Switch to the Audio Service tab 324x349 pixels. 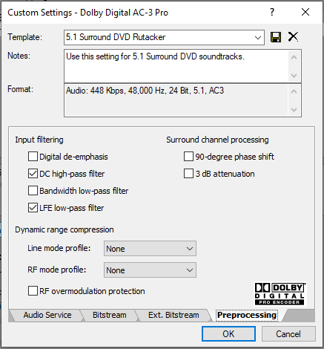click(x=47, y=315)
